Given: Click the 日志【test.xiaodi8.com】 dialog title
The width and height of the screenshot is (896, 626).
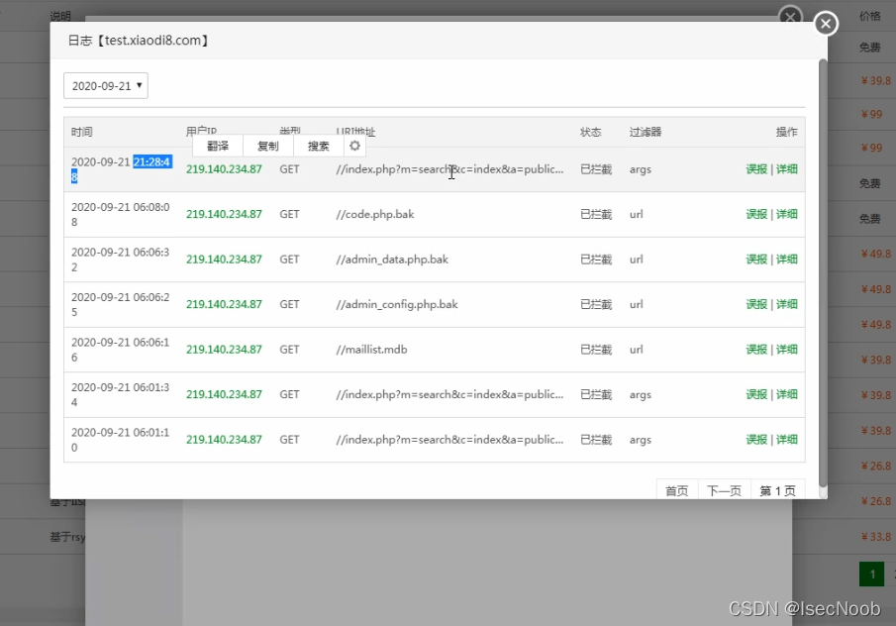Looking at the screenshot, I should [x=139, y=41].
